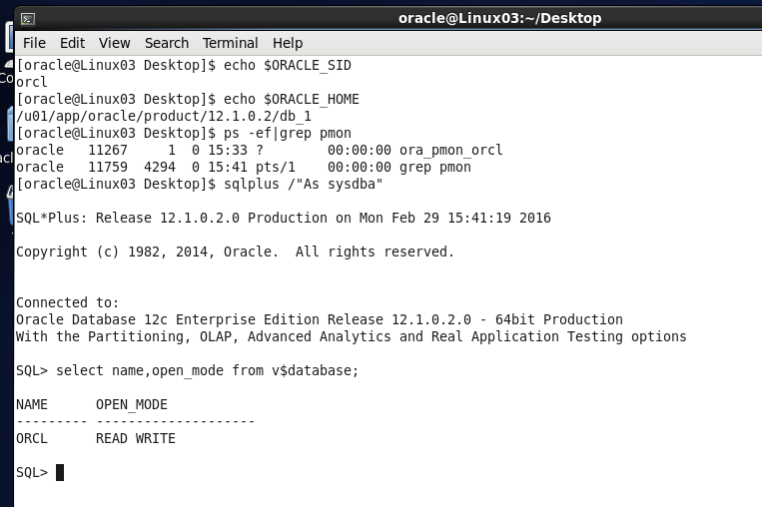
Task: Click the path /u01/app/oracle/product/12.1.0.2/db_1
Action: click(164, 116)
